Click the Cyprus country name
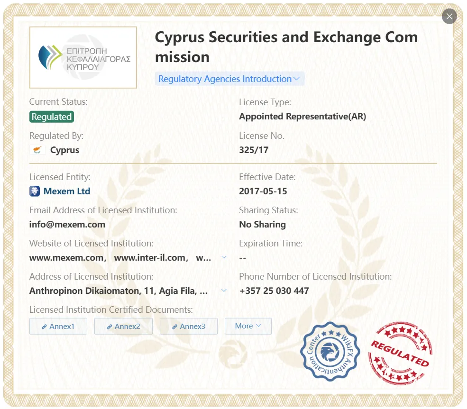Screen dimensions: 467x409 64,150
